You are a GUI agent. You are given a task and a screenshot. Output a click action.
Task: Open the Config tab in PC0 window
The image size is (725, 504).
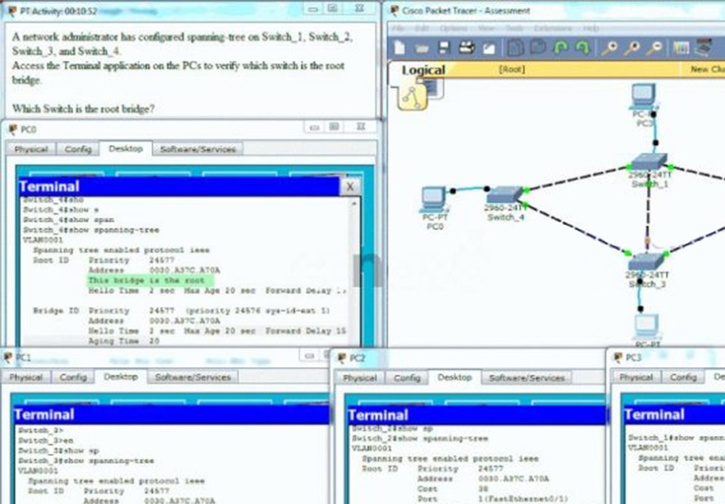[x=78, y=149]
